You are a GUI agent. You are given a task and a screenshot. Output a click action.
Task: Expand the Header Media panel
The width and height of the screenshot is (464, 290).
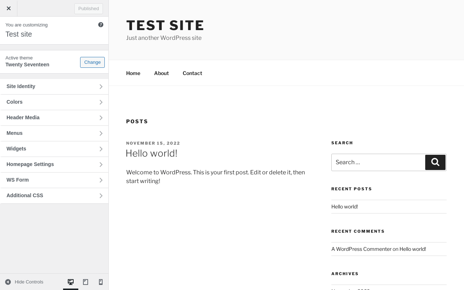coord(54,118)
